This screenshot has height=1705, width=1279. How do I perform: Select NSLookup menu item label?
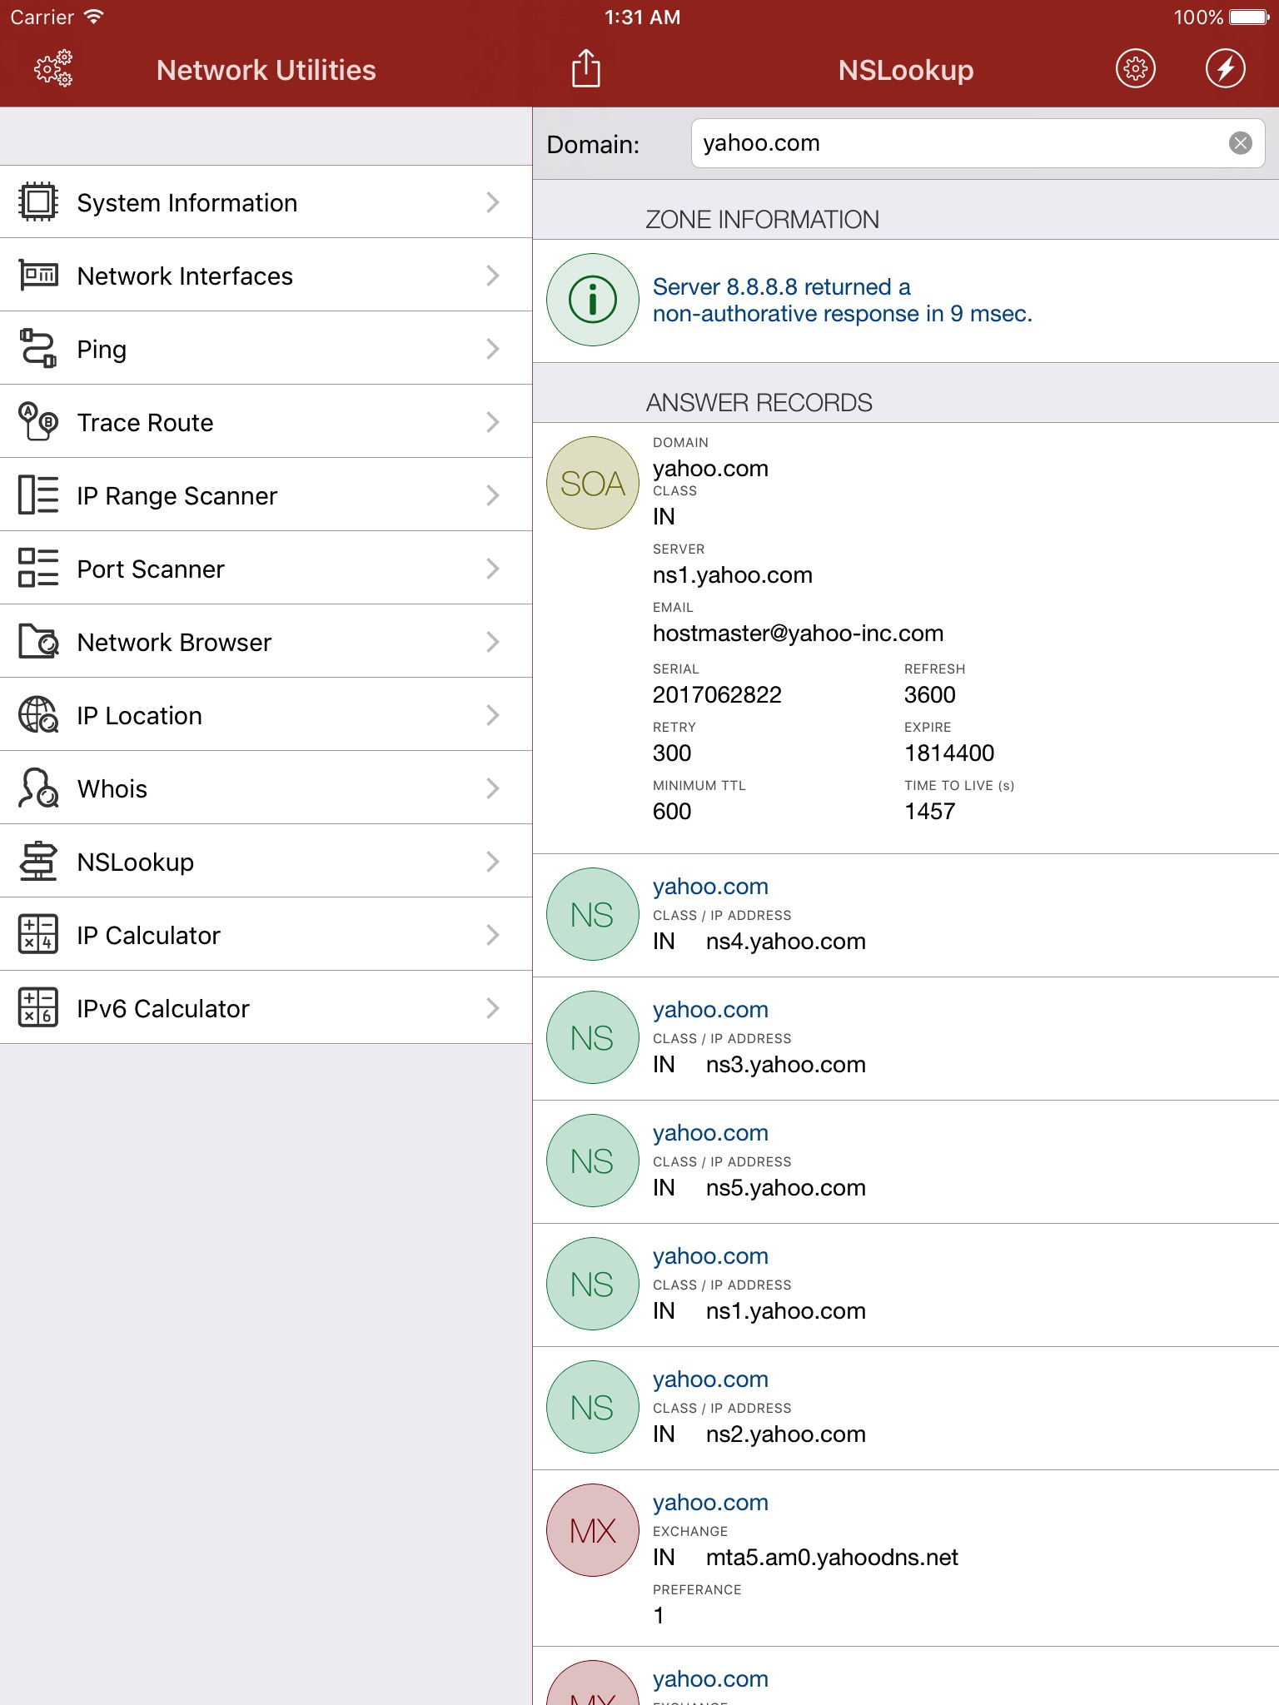[135, 862]
